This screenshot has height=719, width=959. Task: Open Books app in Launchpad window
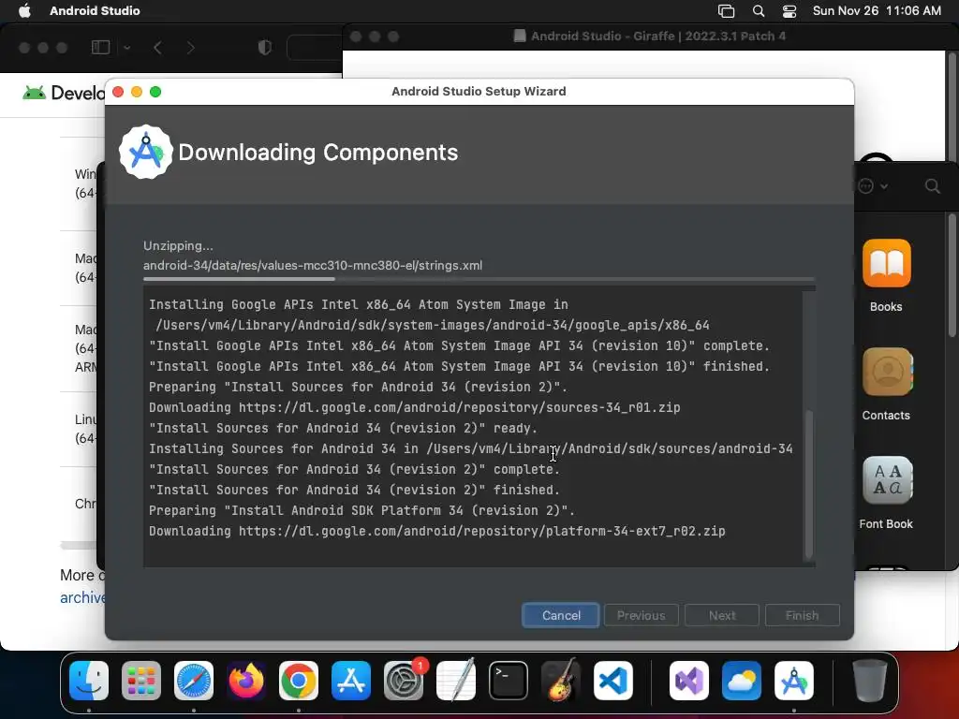point(886,263)
